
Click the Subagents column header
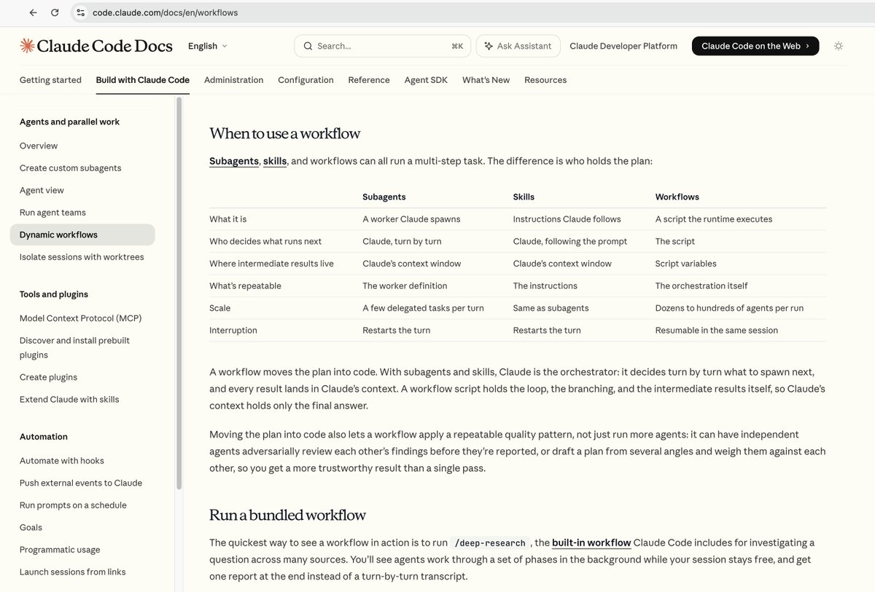[384, 197]
